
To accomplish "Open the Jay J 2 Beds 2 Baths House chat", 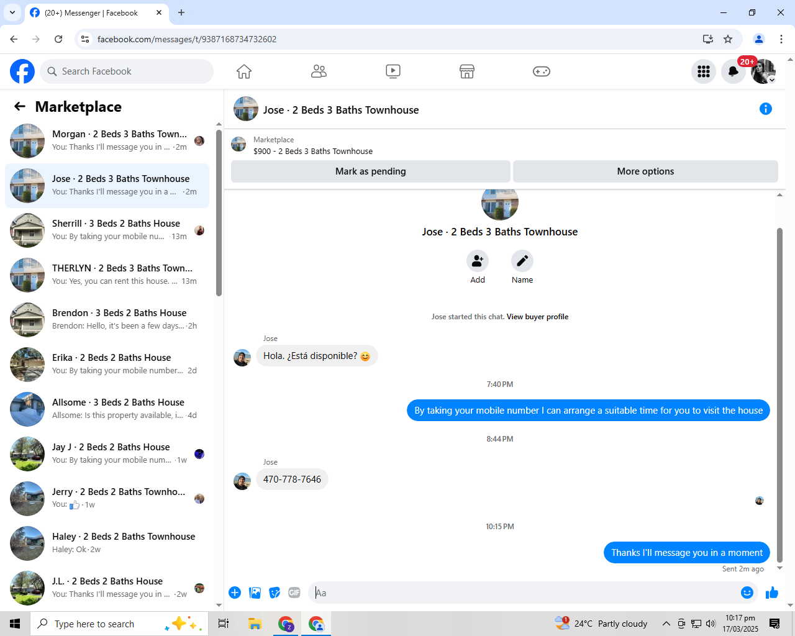I will [x=107, y=454].
